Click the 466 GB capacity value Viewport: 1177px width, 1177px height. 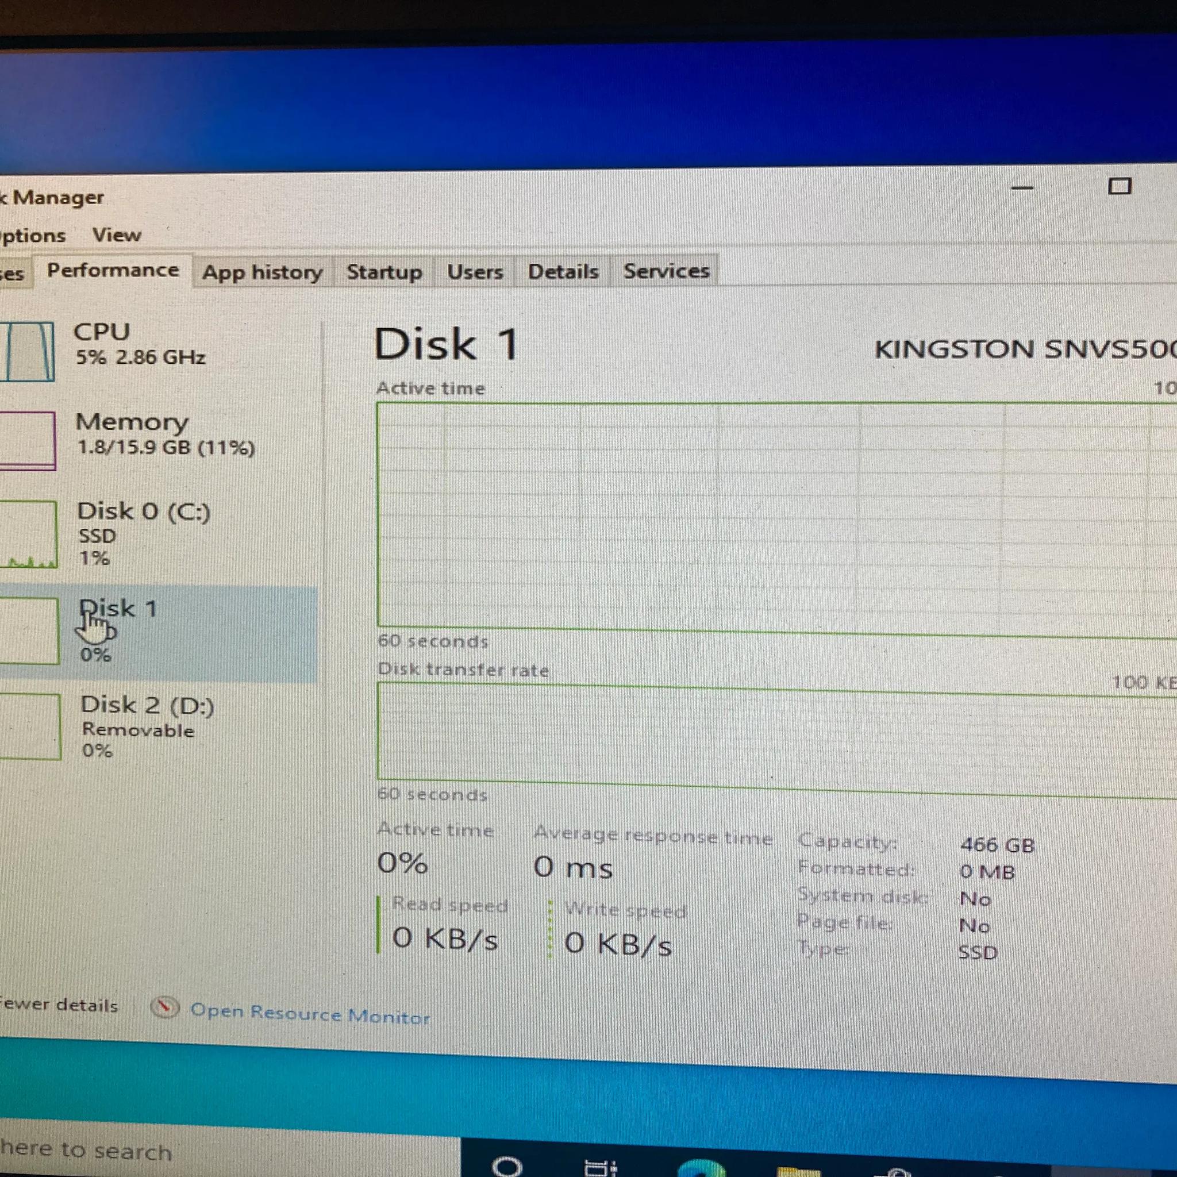[x=997, y=845]
